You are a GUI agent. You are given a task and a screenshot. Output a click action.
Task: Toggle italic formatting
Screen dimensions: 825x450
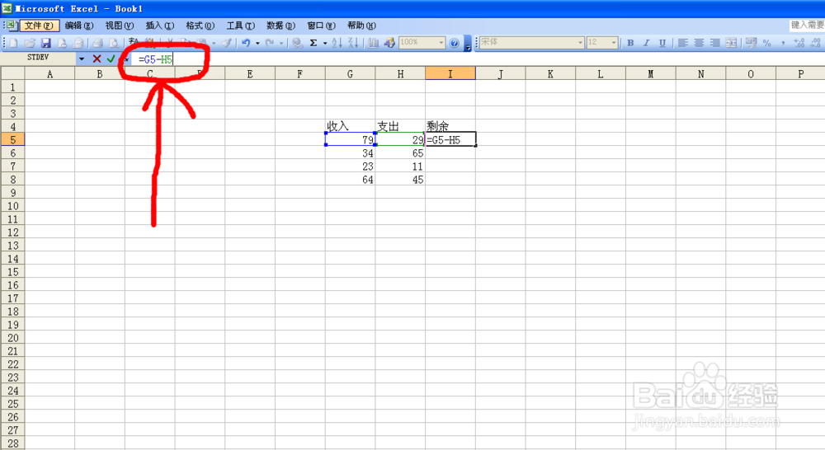click(x=647, y=43)
